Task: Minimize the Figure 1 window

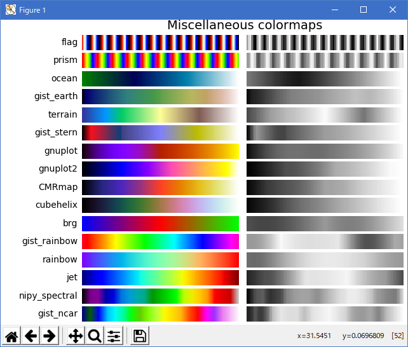Action: [335, 10]
